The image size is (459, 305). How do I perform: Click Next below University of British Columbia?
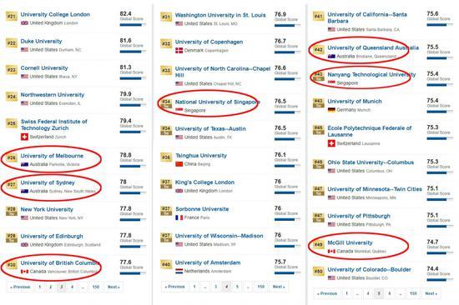[113, 287]
